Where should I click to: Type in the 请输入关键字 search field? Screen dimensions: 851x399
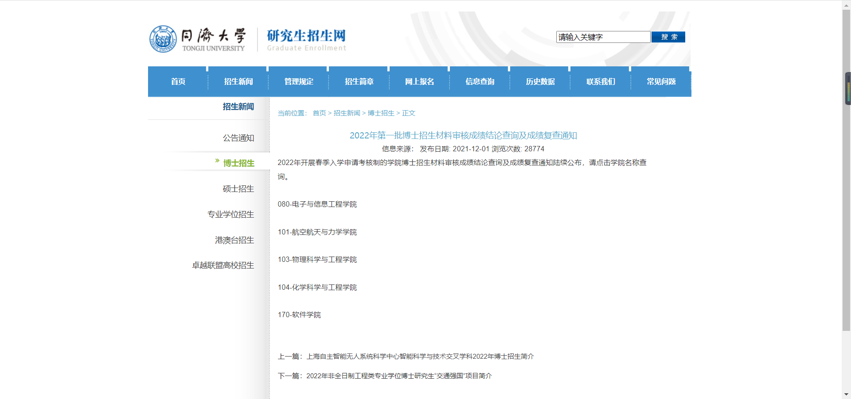click(x=603, y=37)
